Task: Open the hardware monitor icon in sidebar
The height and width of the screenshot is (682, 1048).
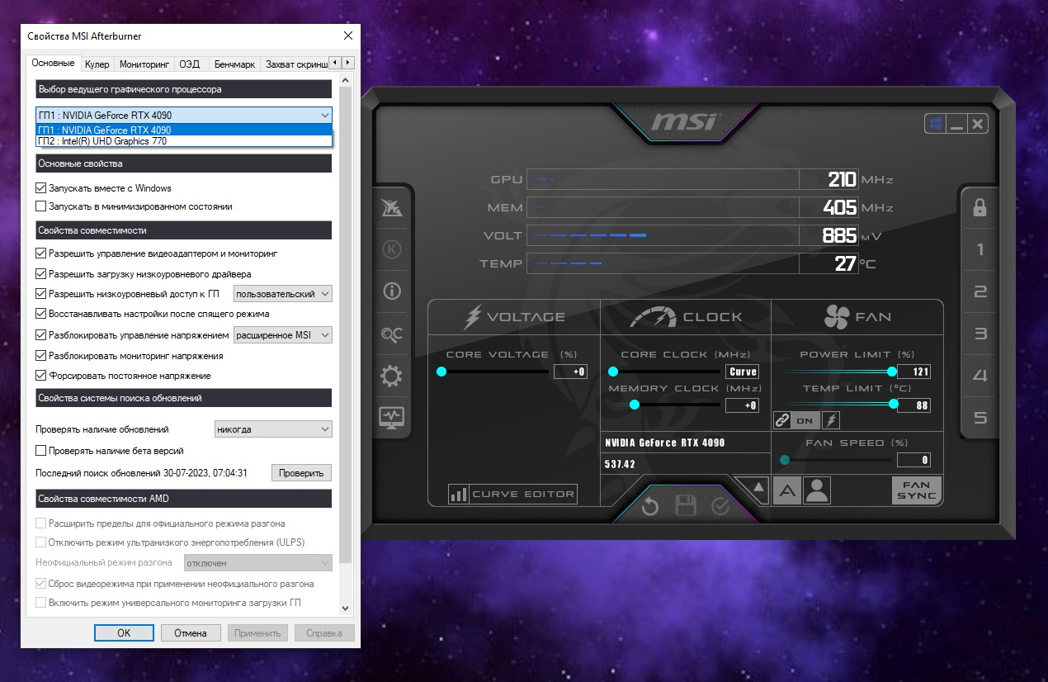Action: coord(391,418)
